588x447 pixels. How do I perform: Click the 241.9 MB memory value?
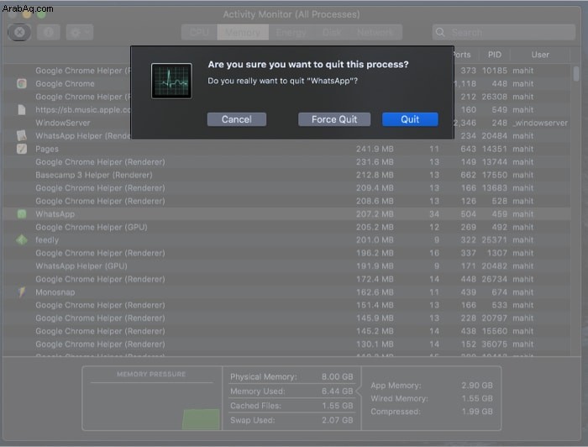(375, 149)
